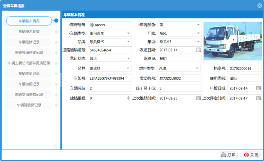Image resolution: width=264 pixels, height=161 pixels.
Task: Open the 燃料类型 dropdown showing 汽油
Action: [x=197, y=68]
